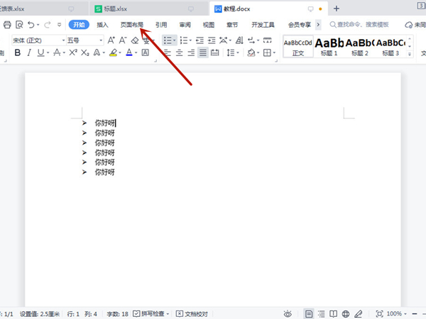Viewport: 426px width, 319px height.
Task: Click the undo arrow icon
Action: [31, 25]
